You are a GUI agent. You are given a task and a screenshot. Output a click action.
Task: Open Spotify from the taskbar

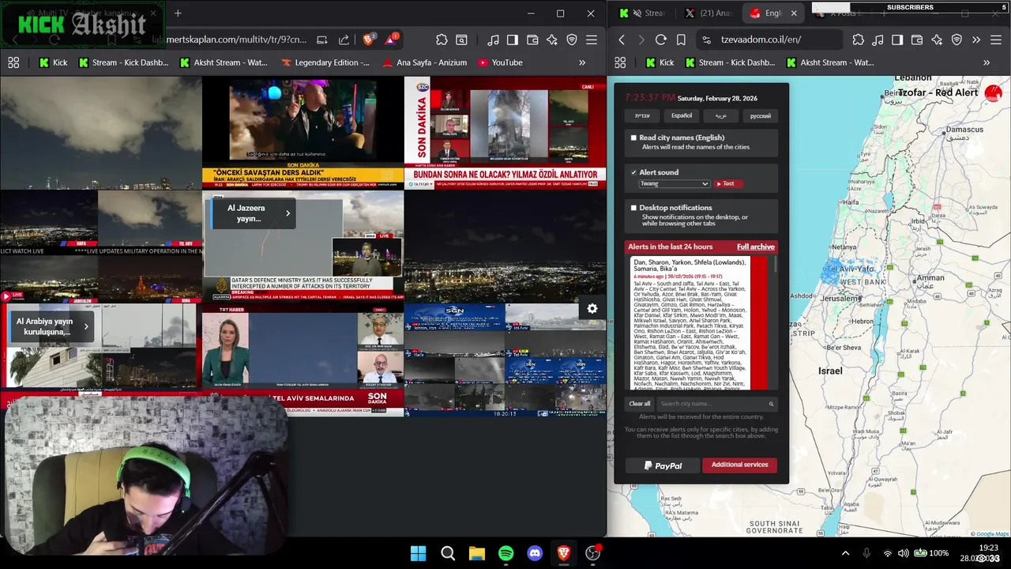[505, 553]
